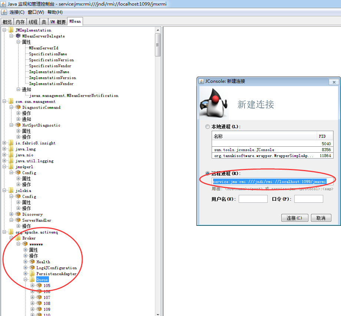Viewport: 341px width, 316px height.
Task: Switch to the 内存 tab
Action: pyautogui.click(x=20, y=22)
